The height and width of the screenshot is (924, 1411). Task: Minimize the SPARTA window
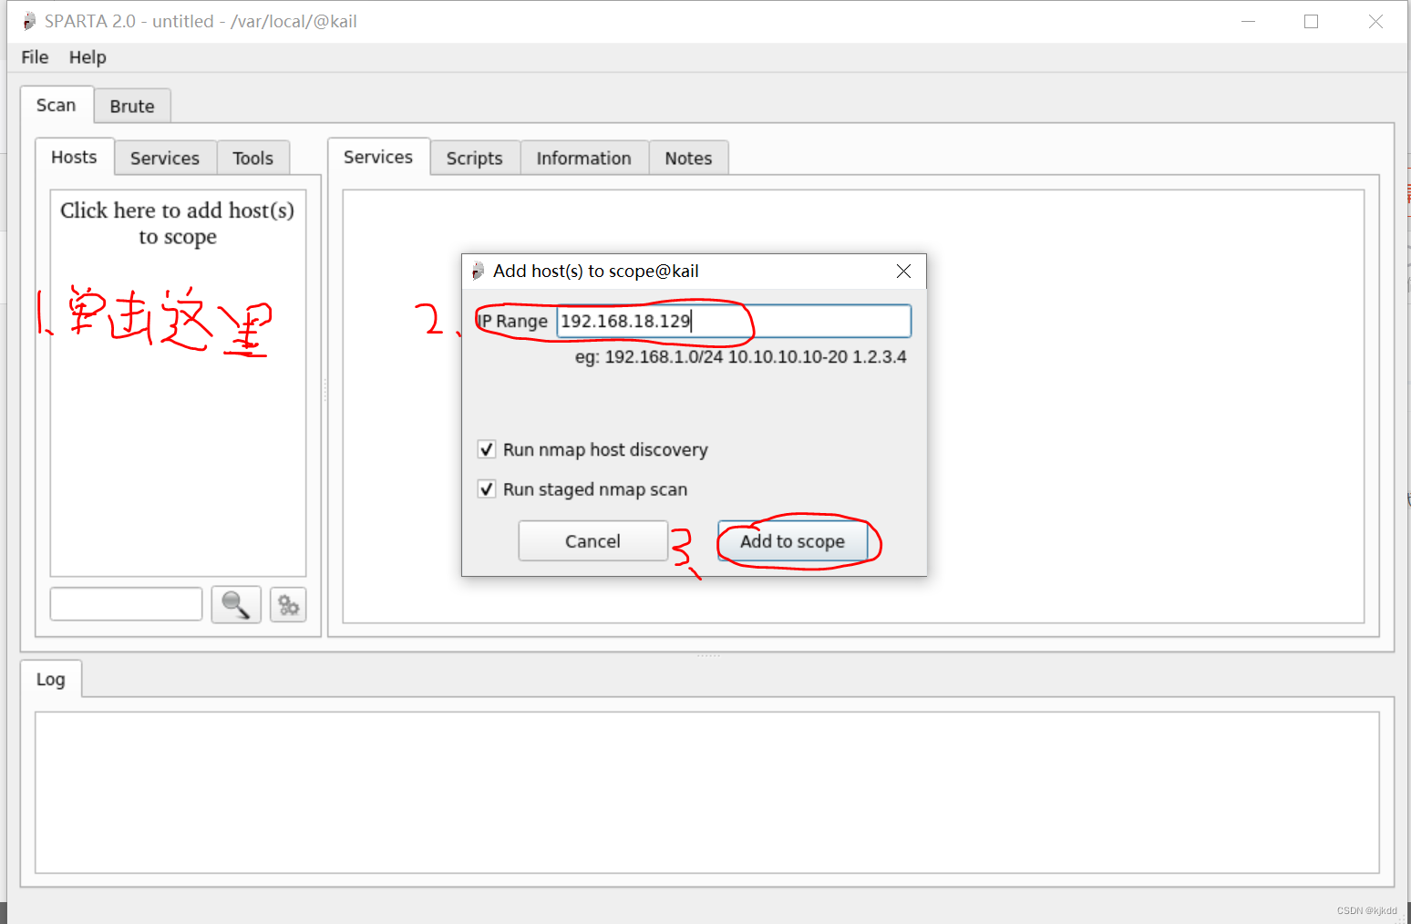1248,21
